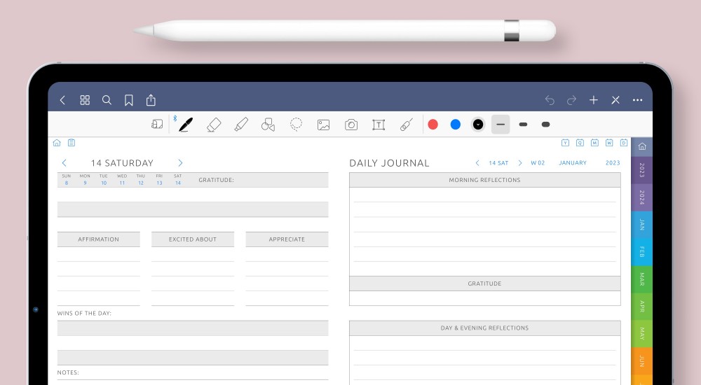Redo the last action
Screen dimensions: 701x385
[571, 100]
